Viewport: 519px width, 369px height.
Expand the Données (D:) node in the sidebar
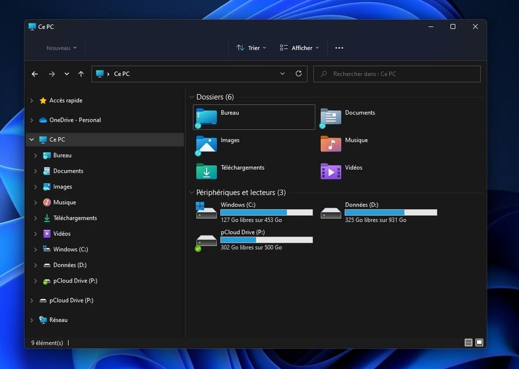click(35, 265)
